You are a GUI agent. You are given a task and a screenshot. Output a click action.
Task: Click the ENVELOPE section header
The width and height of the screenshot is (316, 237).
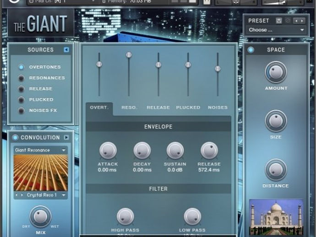pos(158,127)
